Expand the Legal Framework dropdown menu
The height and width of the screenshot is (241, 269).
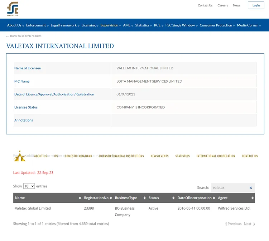tap(65, 25)
